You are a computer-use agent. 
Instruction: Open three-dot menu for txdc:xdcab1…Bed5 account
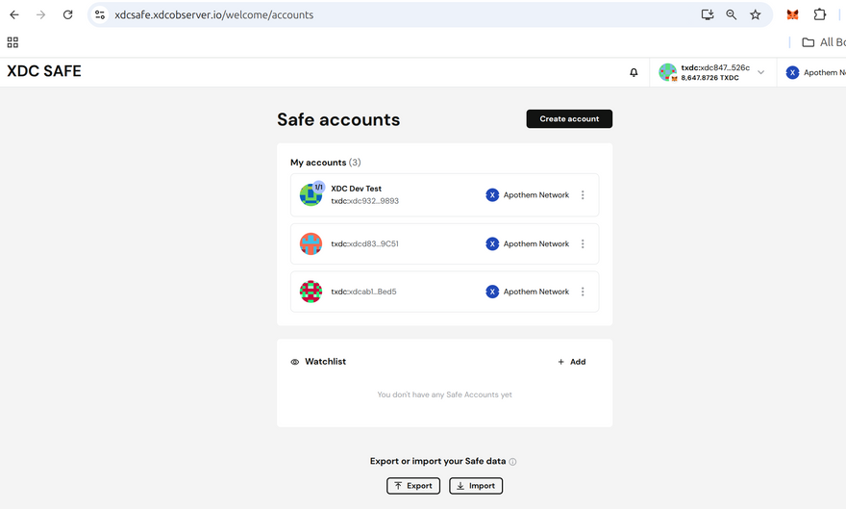click(x=583, y=292)
